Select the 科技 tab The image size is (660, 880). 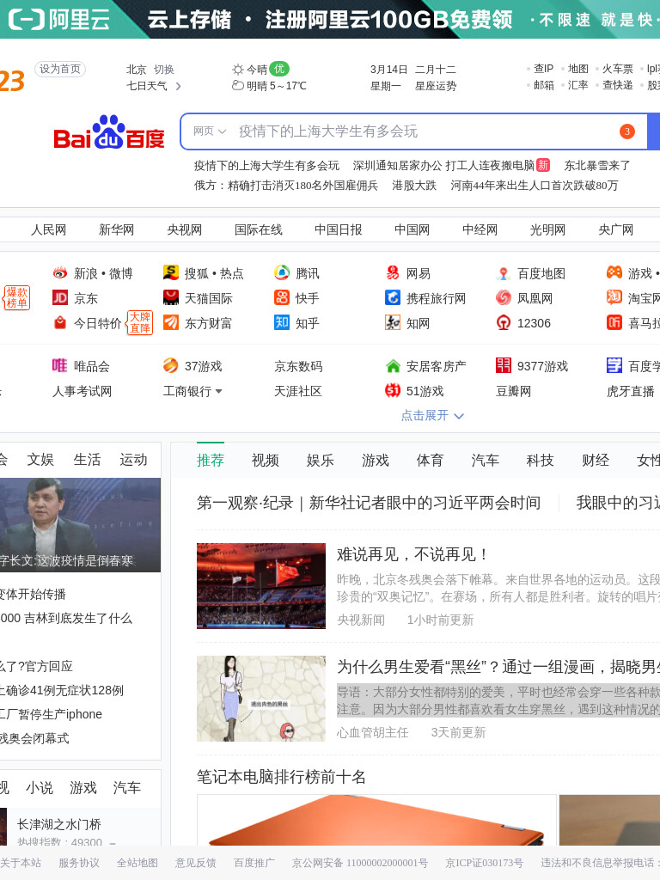tap(540, 461)
